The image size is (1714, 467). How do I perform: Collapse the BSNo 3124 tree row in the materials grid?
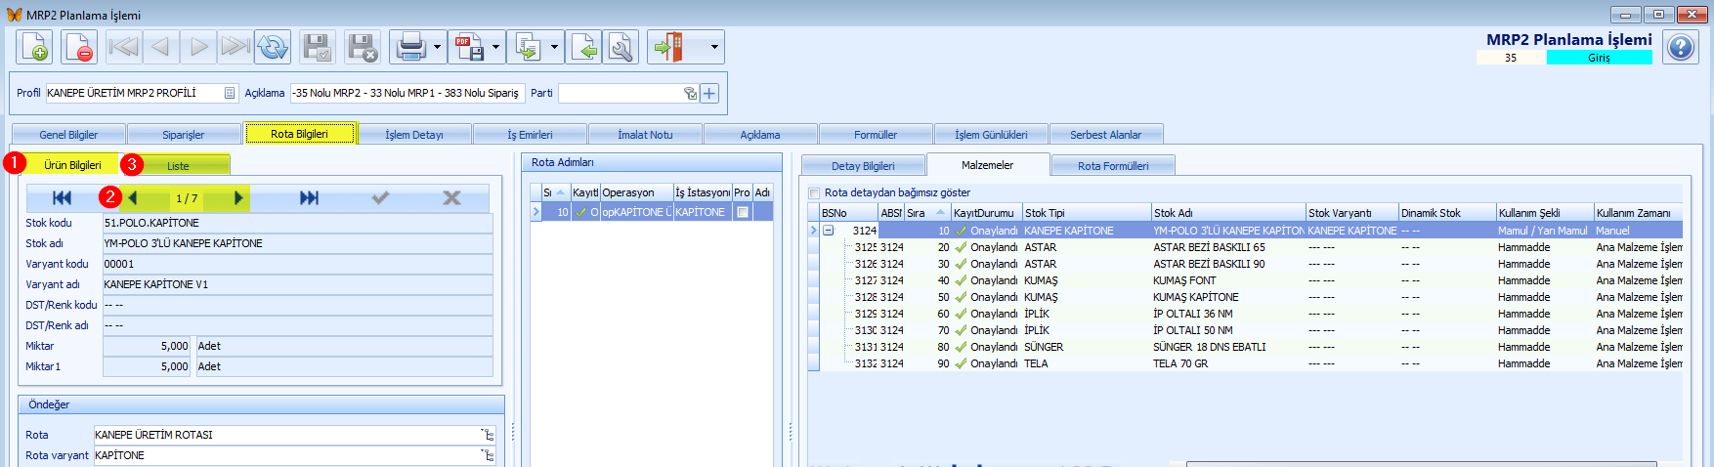tap(828, 231)
